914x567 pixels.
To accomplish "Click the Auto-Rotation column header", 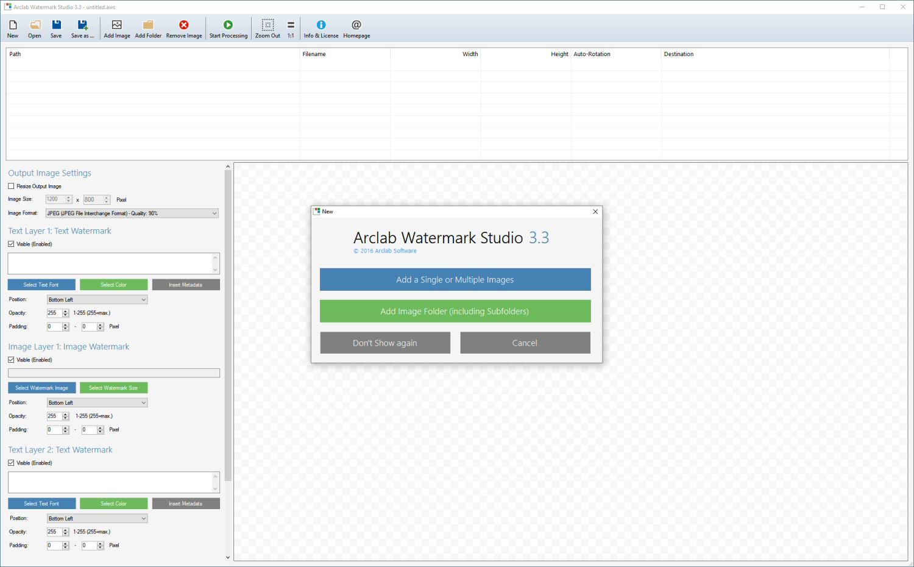I will [616, 54].
